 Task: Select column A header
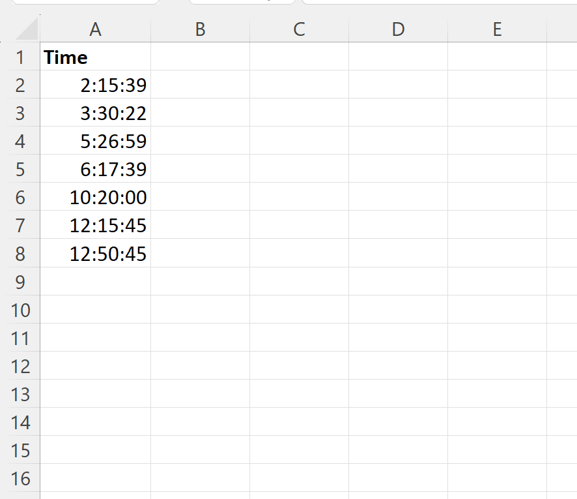(x=95, y=29)
